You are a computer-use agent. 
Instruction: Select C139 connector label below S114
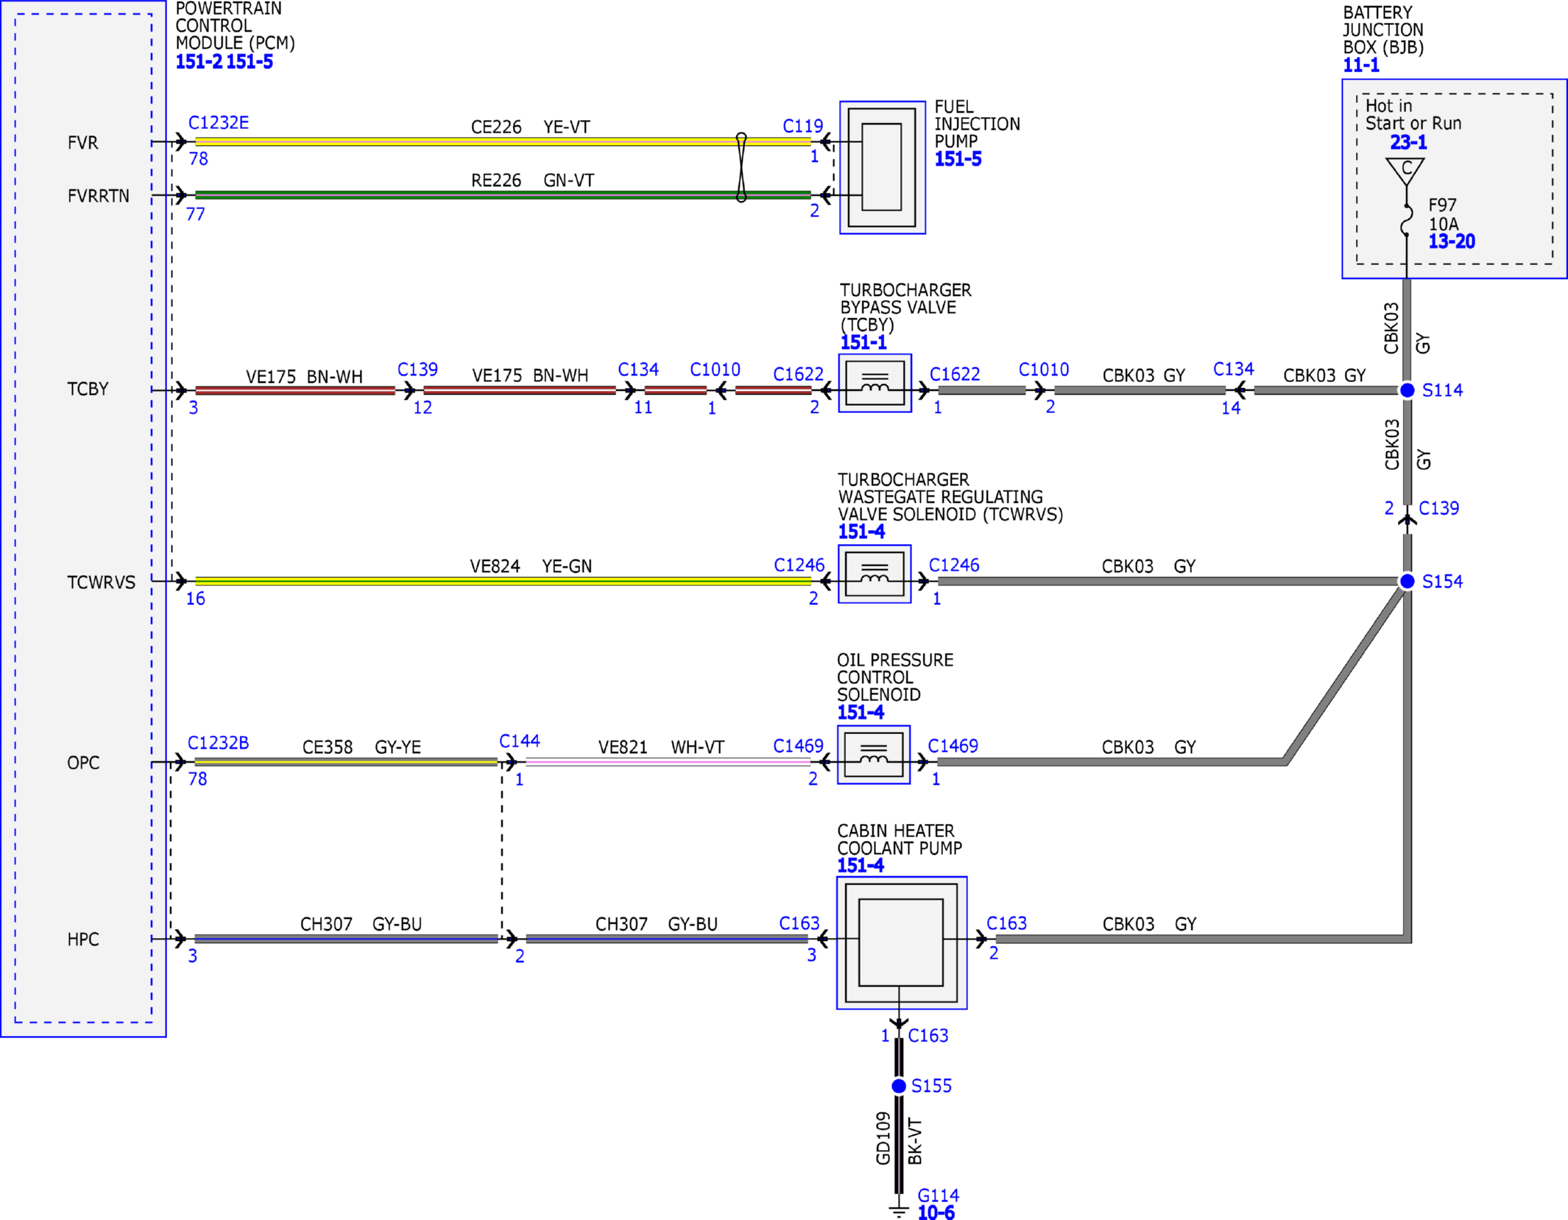click(x=1438, y=508)
